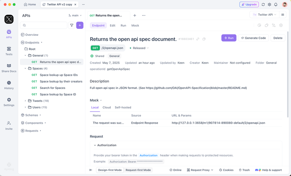This screenshot has height=176, width=291.
Task: Switch to the Run tab
Action: [123, 26]
